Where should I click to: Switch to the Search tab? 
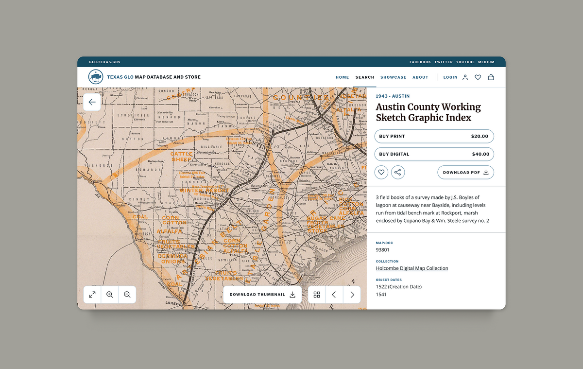364,77
